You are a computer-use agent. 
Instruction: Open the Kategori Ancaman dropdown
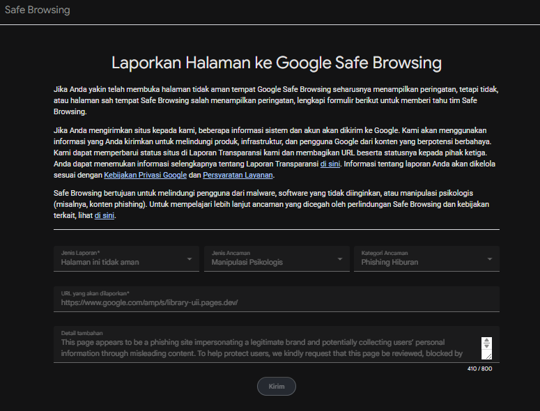(426, 258)
